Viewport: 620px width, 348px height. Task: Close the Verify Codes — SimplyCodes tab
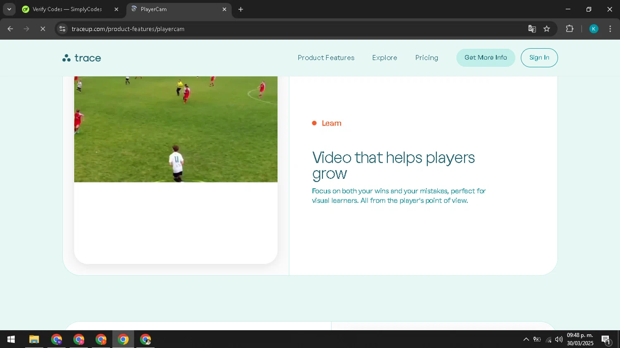pyautogui.click(x=116, y=9)
